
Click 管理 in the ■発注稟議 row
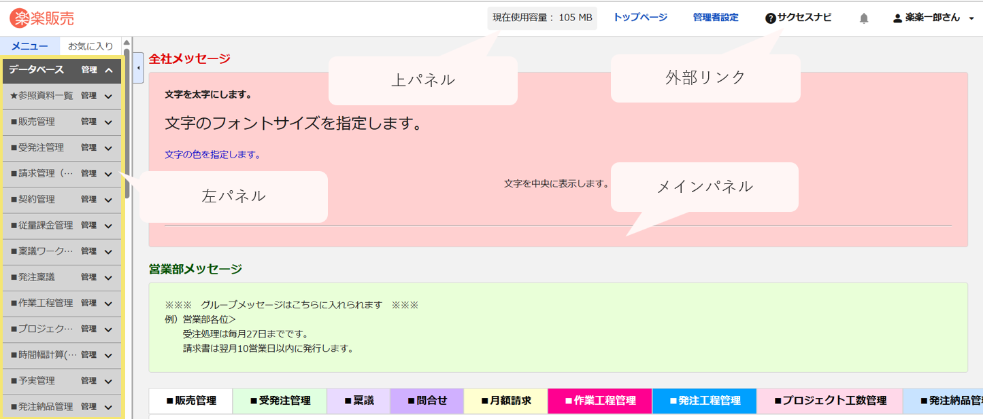point(89,277)
